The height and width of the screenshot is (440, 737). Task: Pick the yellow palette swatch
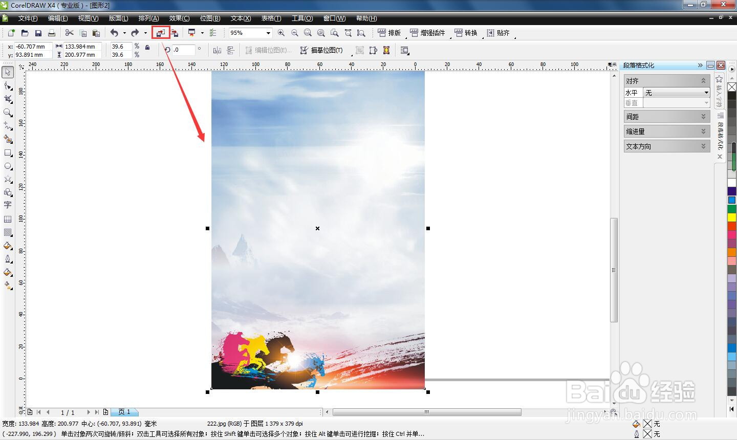coord(732,217)
